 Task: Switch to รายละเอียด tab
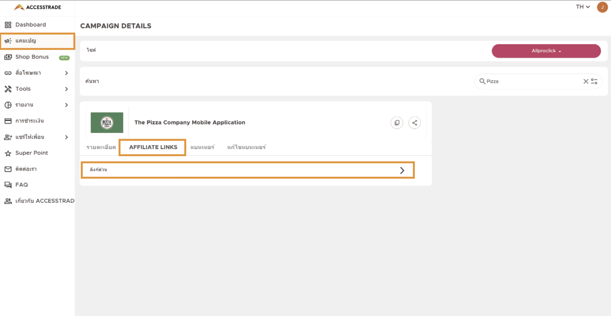pyautogui.click(x=101, y=147)
